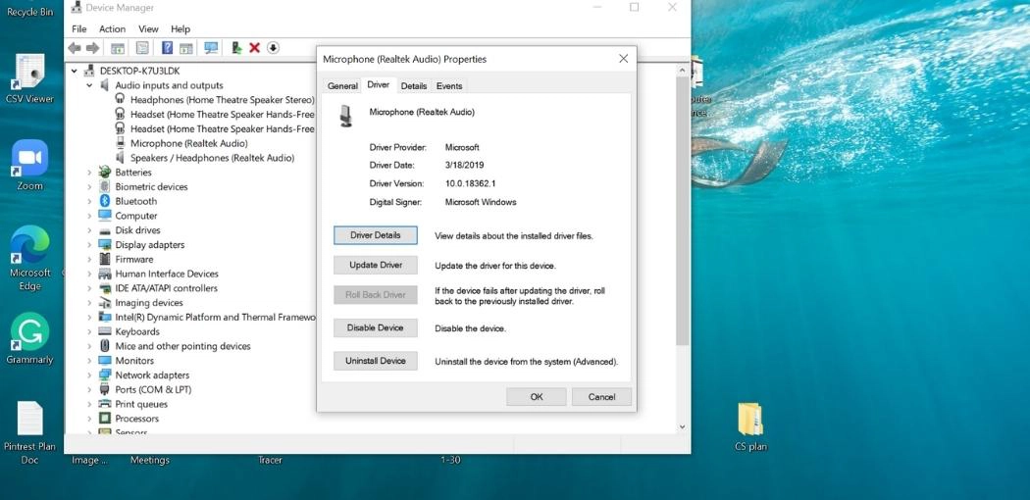Select the Computer category label
1030x500 pixels.
tap(136, 216)
